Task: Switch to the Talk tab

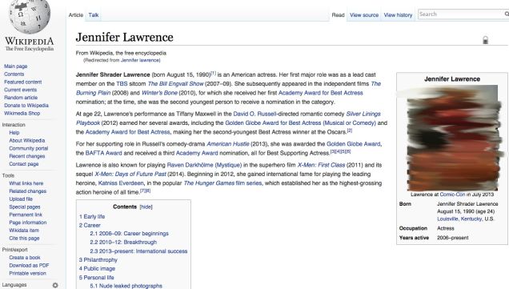Action: click(x=94, y=15)
